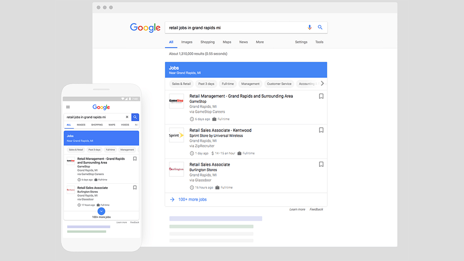Bookmark Burlington job on the phone
The image size is (464, 261).
point(135,188)
